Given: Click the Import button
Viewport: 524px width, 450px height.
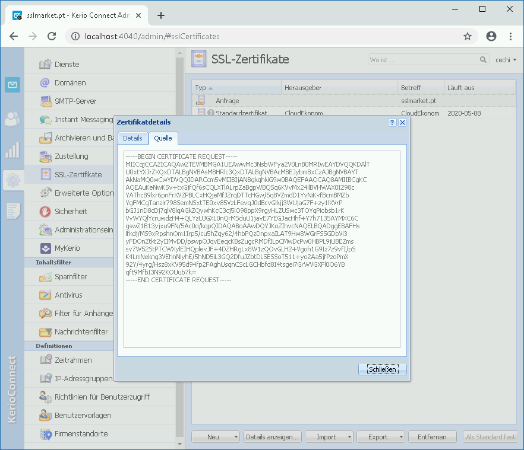Looking at the screenshot, I should point(326,436).
